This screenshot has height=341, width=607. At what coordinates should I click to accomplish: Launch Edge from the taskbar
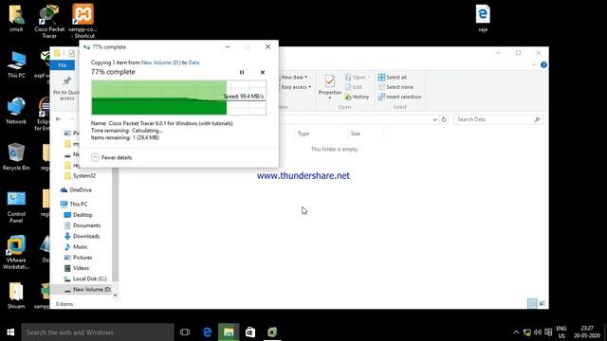(207, 332)
